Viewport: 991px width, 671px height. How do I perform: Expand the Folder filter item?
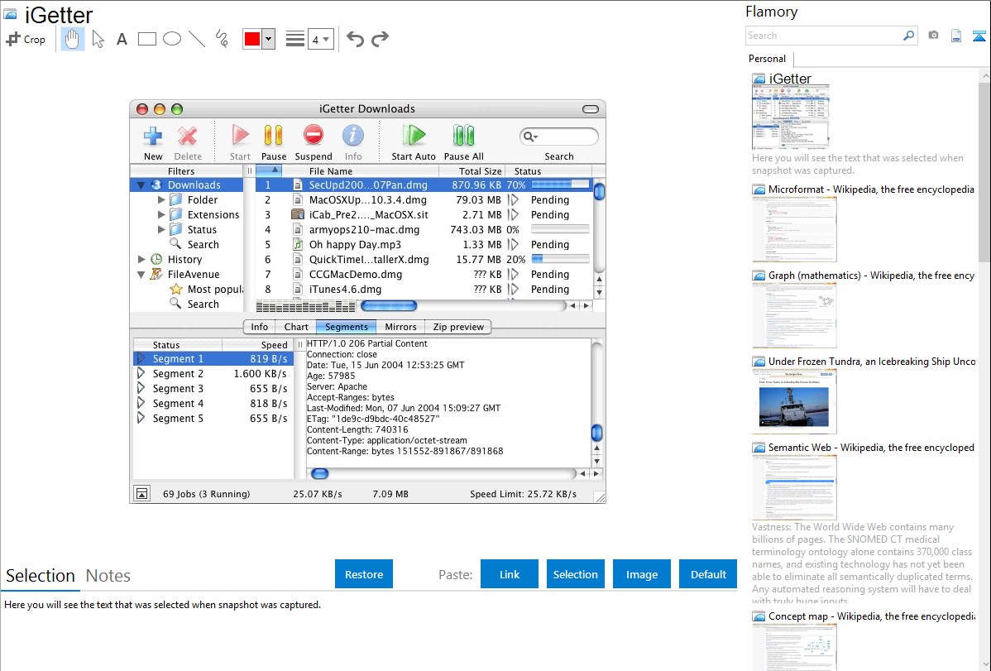[x=162, y=200]
